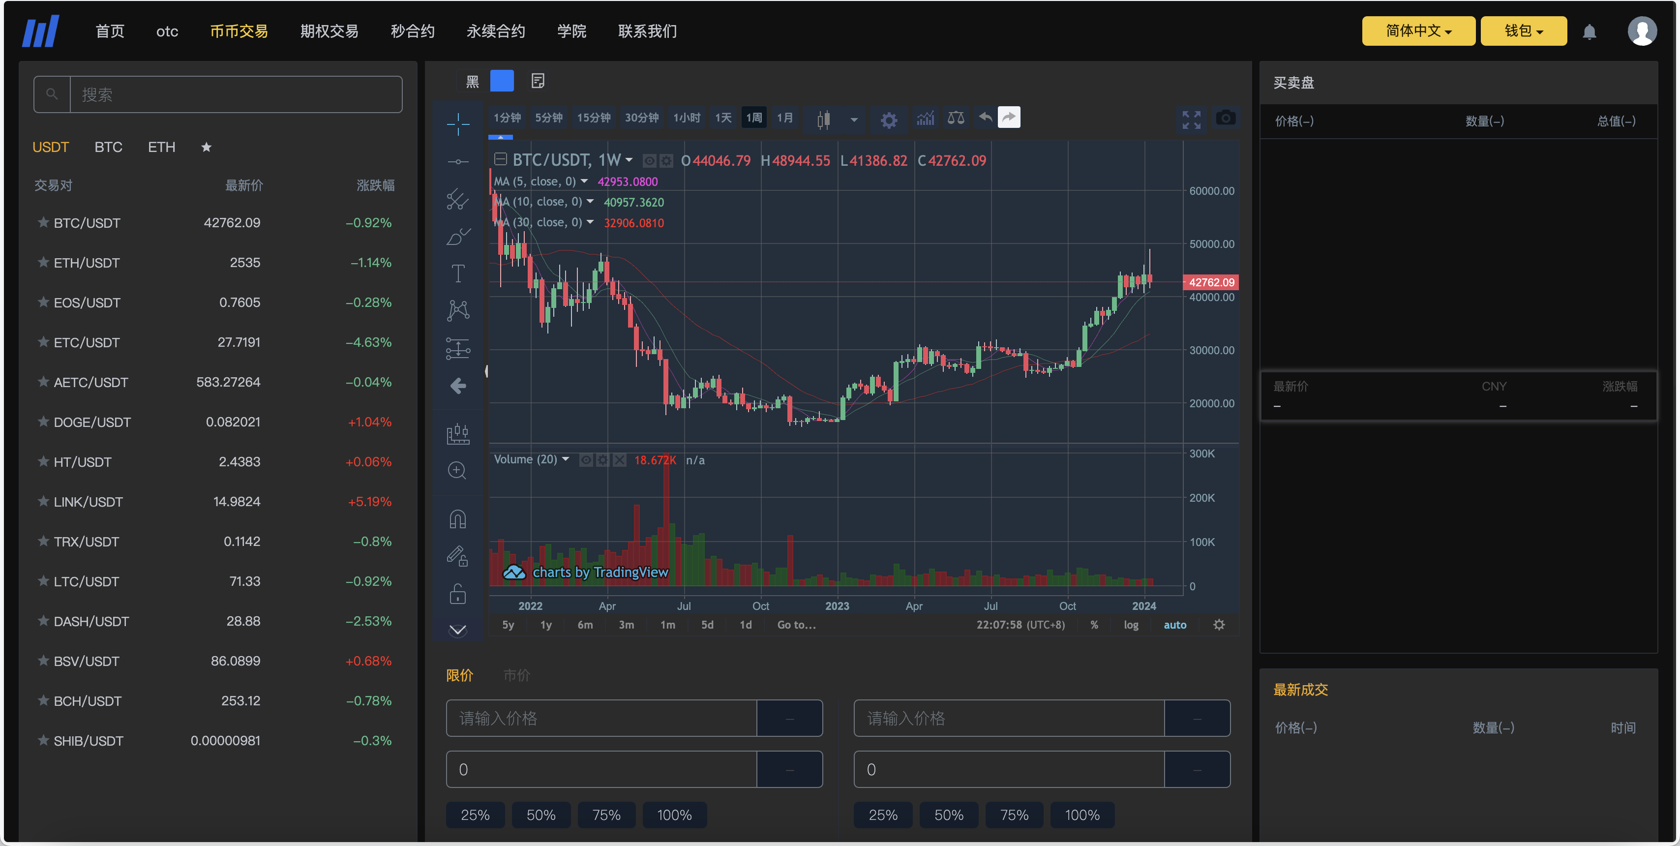Image resolution: width=1680 pixels, height=846 pixels.
Task: Open the 简体中文 language dropdown
Action: click(x=1418, y=30)
